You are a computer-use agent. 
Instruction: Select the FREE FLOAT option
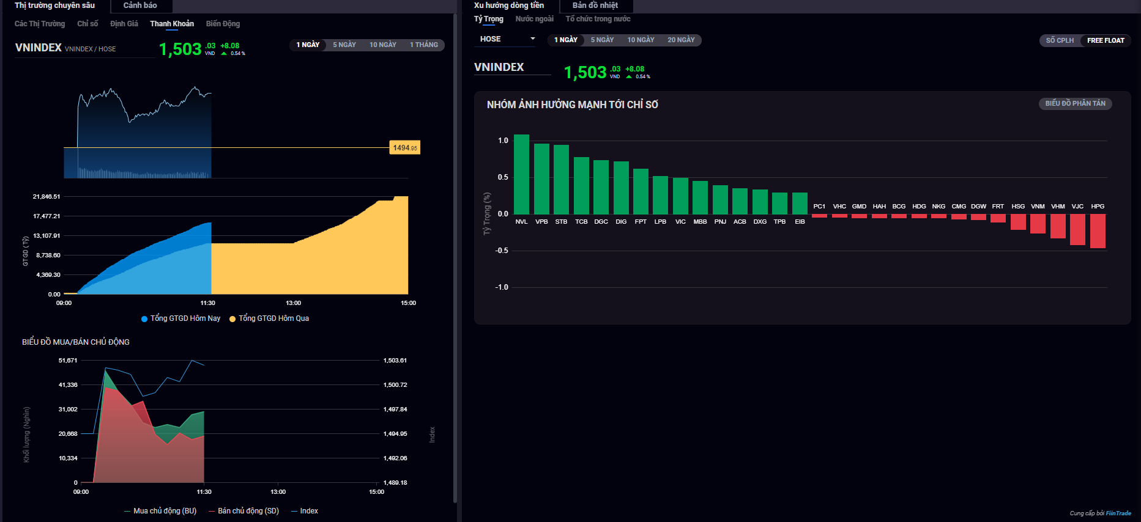click(1106, 41)
